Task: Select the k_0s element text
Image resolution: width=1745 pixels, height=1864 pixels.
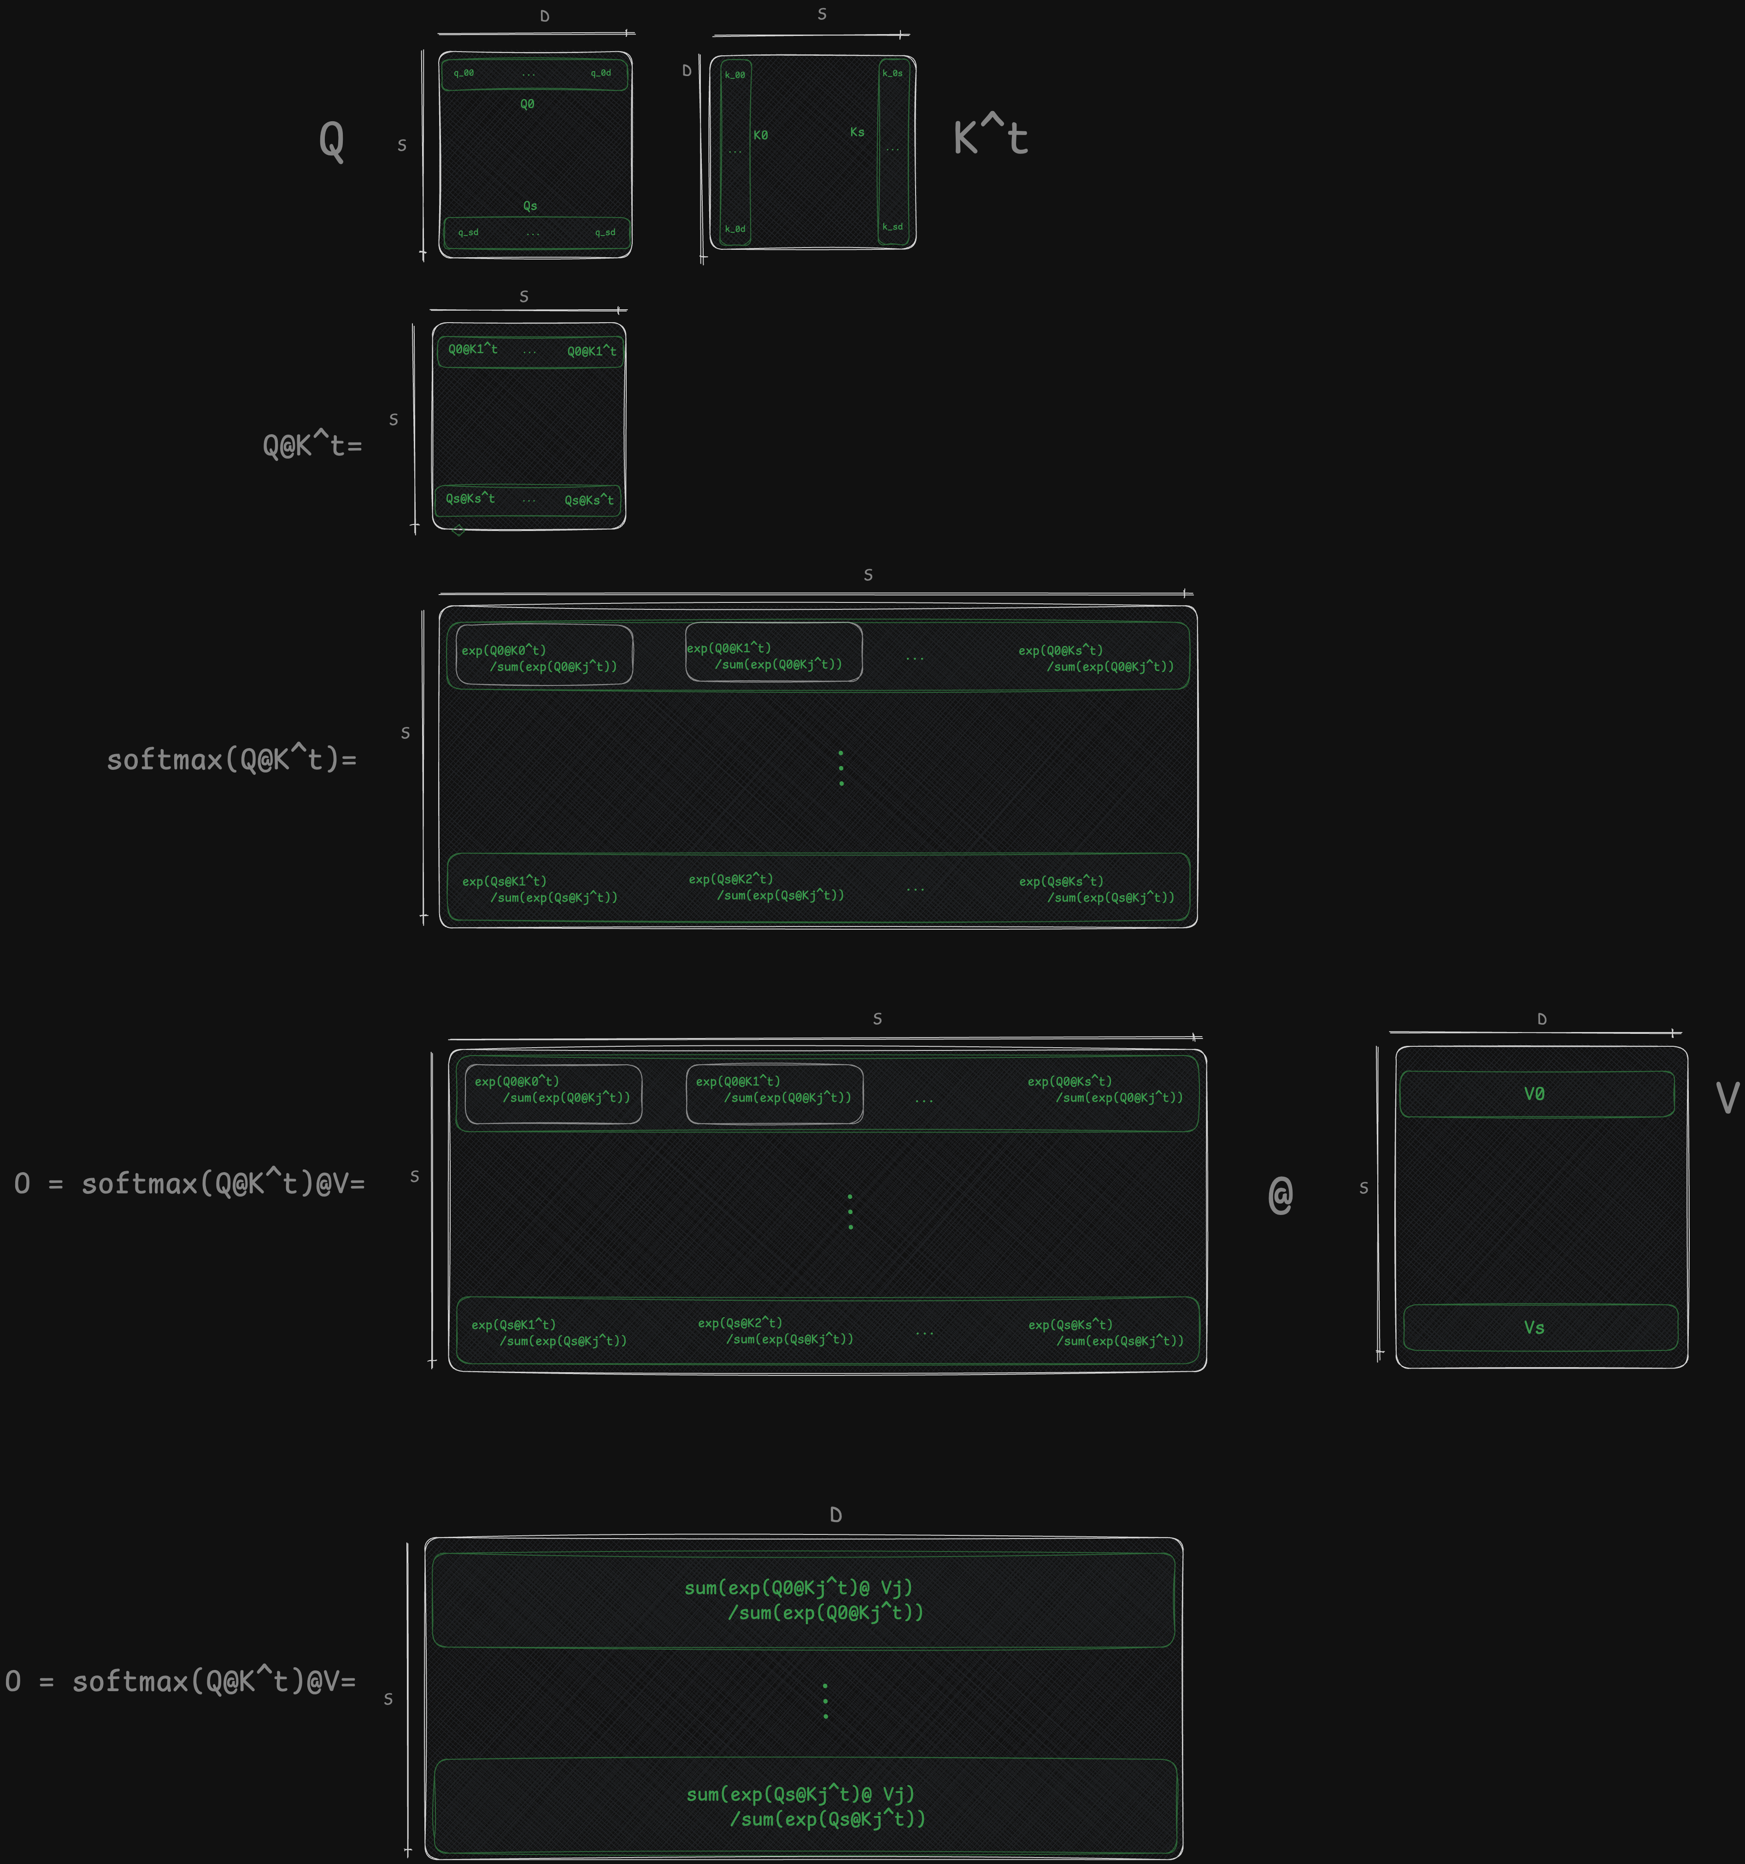Action: [x=892, y=73]
